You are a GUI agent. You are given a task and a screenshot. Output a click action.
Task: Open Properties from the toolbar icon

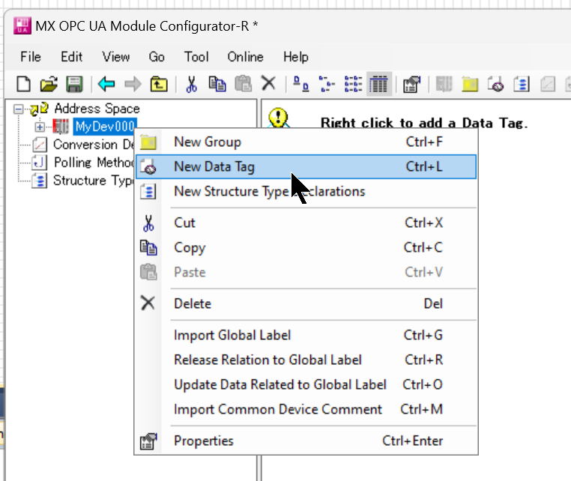[x=411, y=84]
